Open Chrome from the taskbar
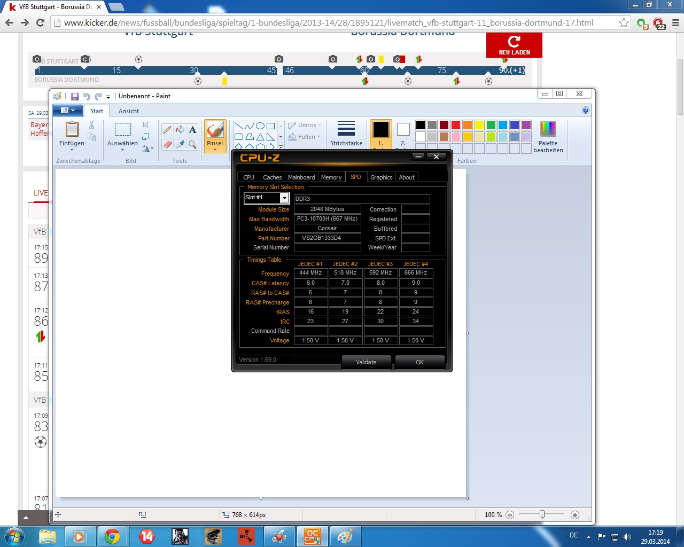Screen dimensions: 684x547 coord(112,536)
